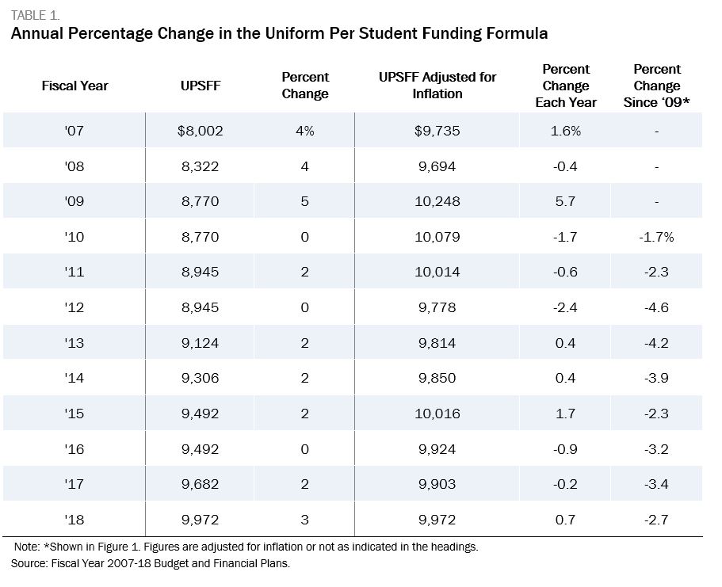Select fiscal year '18 row label
Image resolution: width=722 pixels, height=587 pixels.
pyautogui.click(x=74, y=520)
